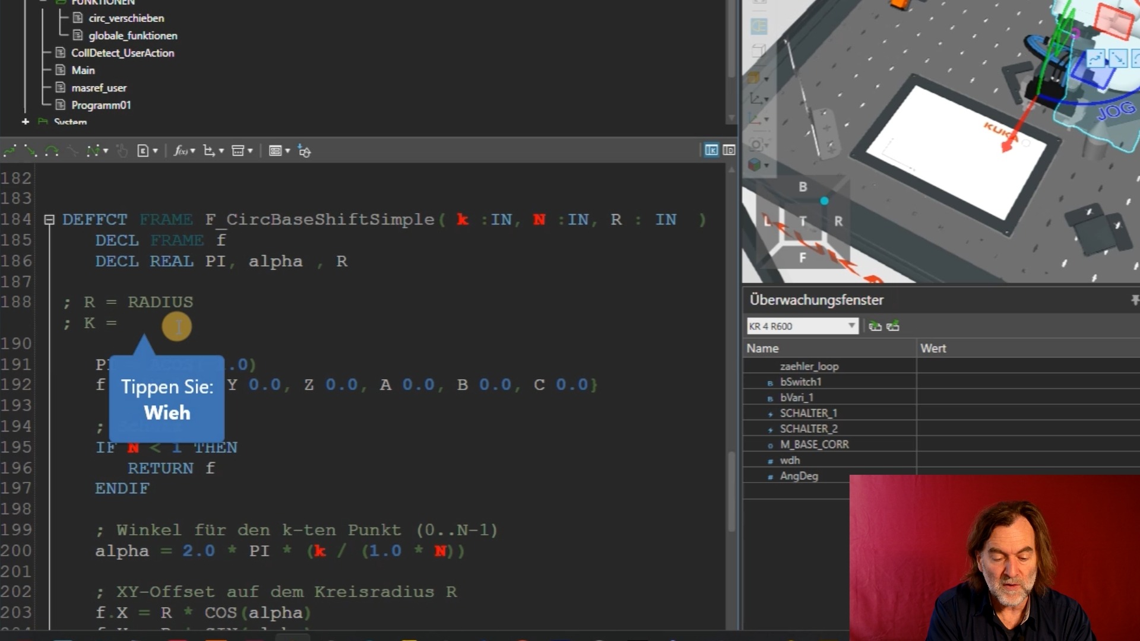The image size is (1140, 641).
Task: Select the M_BASE_CORR watch variable
Action: [814, 445]
